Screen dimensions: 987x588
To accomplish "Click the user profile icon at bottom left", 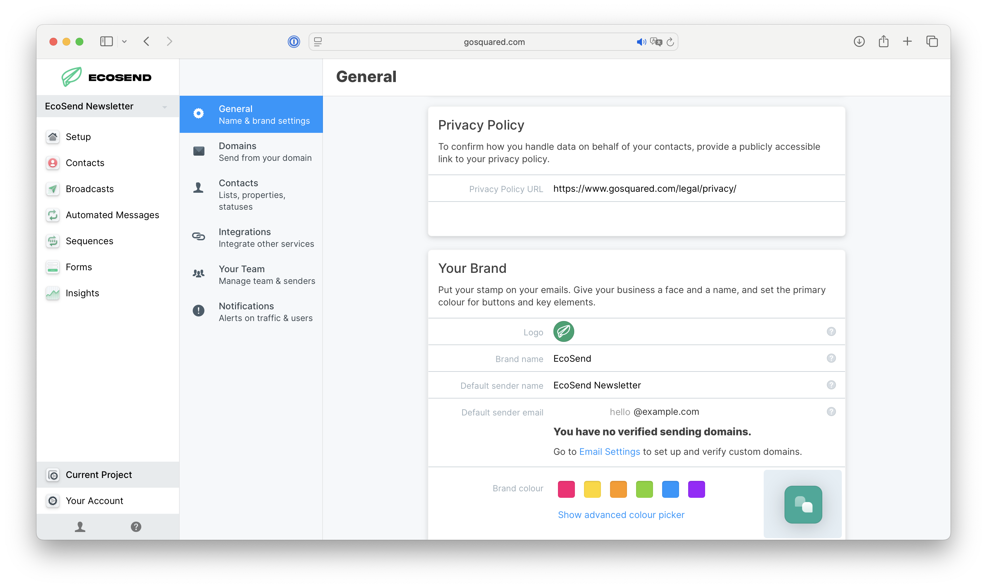I will click(x=80, y=526).
